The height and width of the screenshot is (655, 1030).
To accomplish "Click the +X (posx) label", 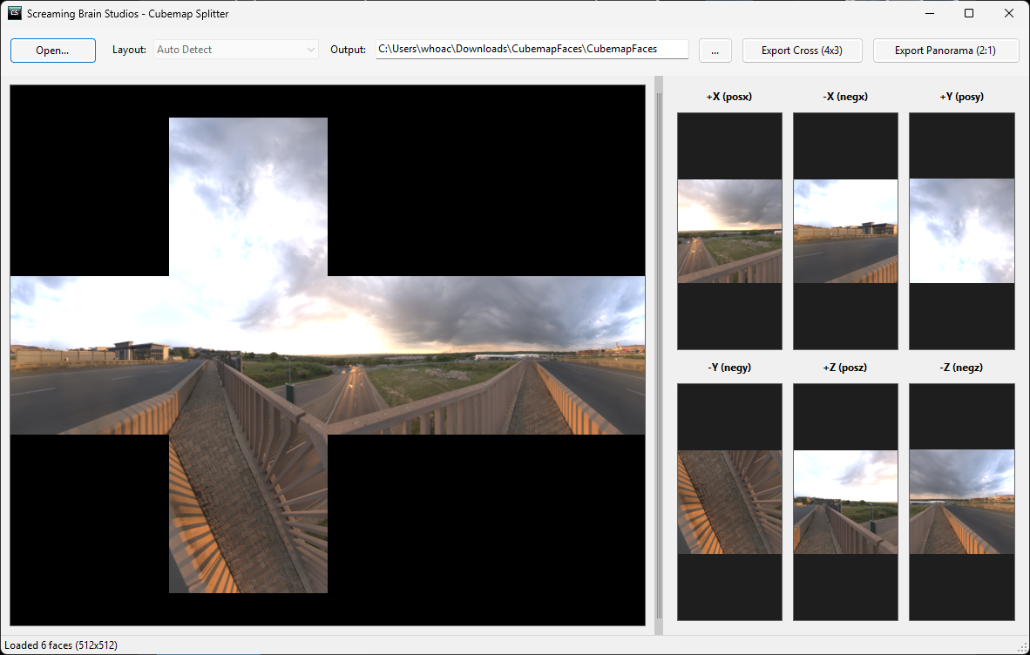I will click(729, 97).
